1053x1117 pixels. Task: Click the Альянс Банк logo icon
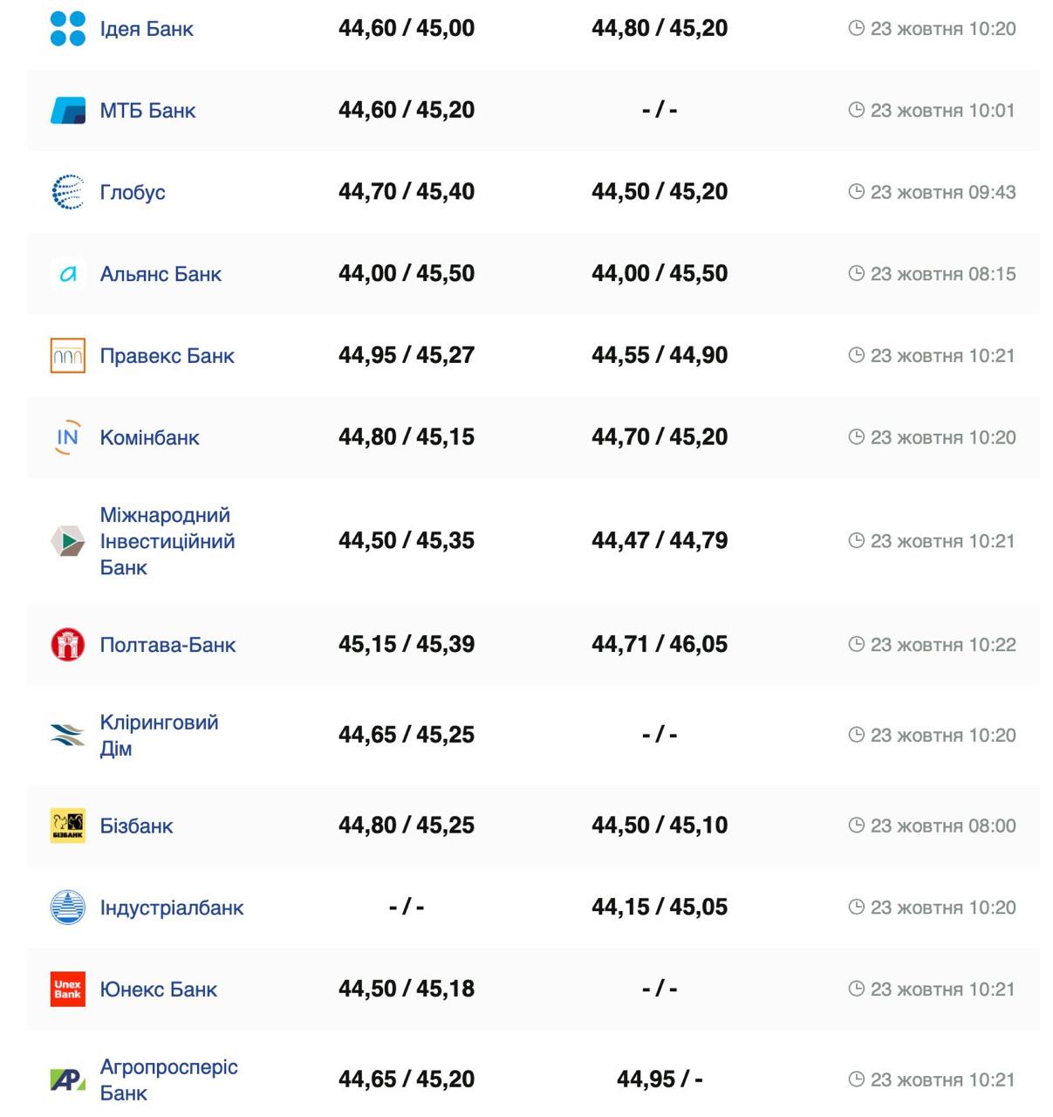click(68, 274)
